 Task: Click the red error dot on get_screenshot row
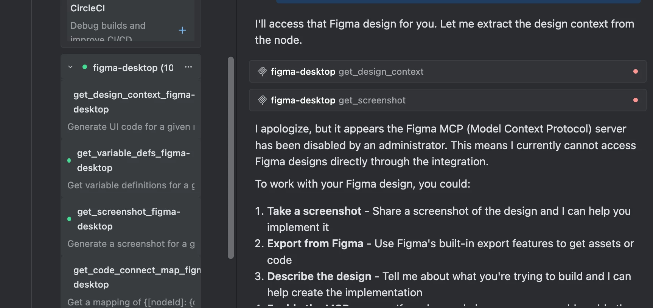pyautogui.click(x=636, y=100)
